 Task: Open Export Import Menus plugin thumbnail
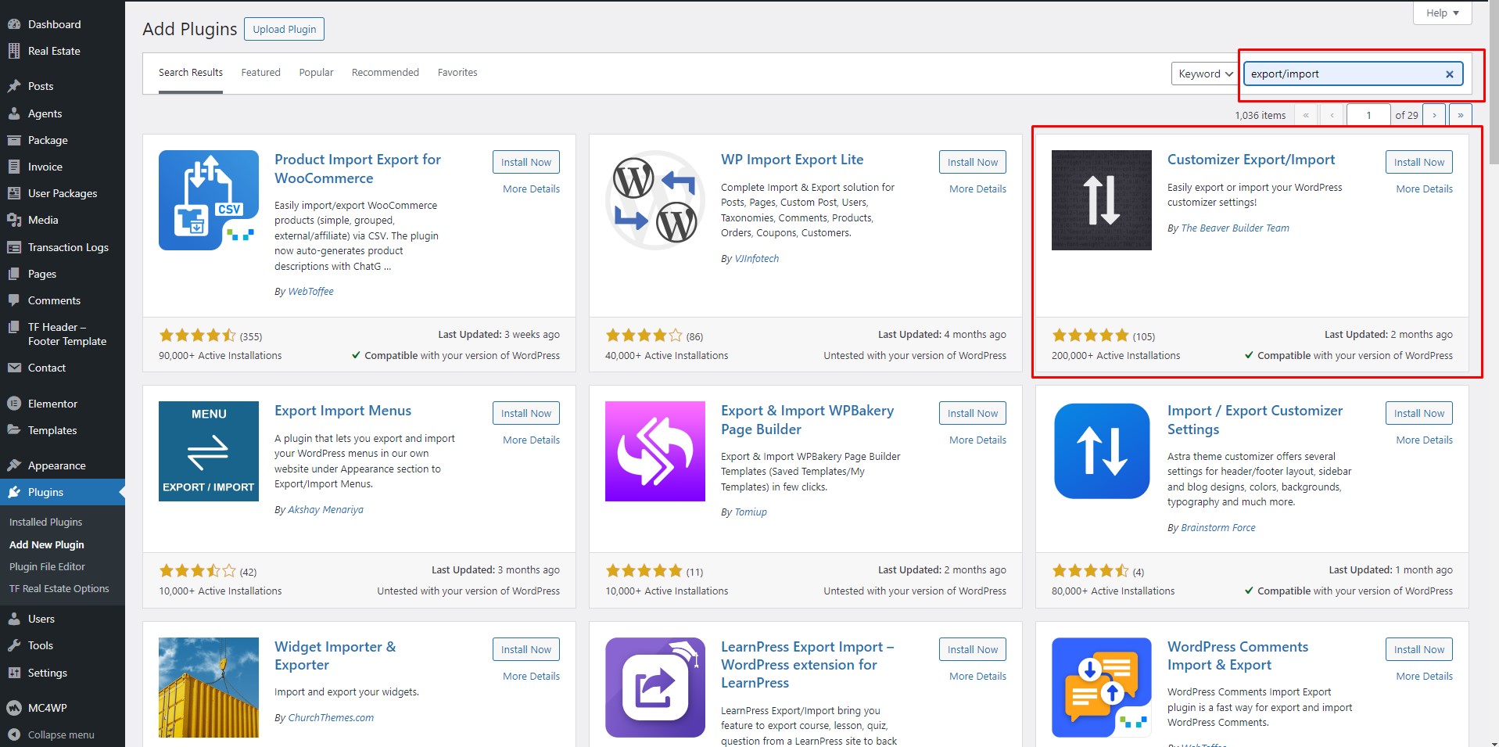pyautogui.click(x=209, y=451)
